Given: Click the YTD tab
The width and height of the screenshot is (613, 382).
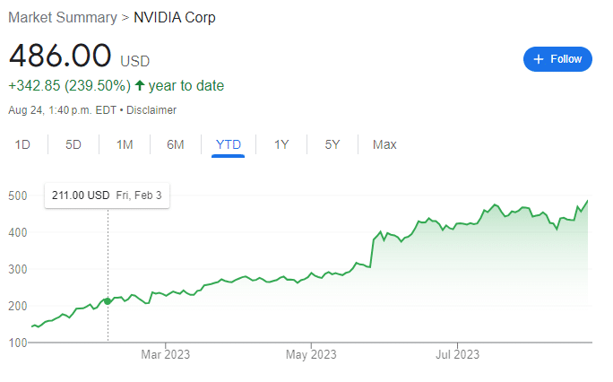Looking at the screenshot, I should point(229,144).
